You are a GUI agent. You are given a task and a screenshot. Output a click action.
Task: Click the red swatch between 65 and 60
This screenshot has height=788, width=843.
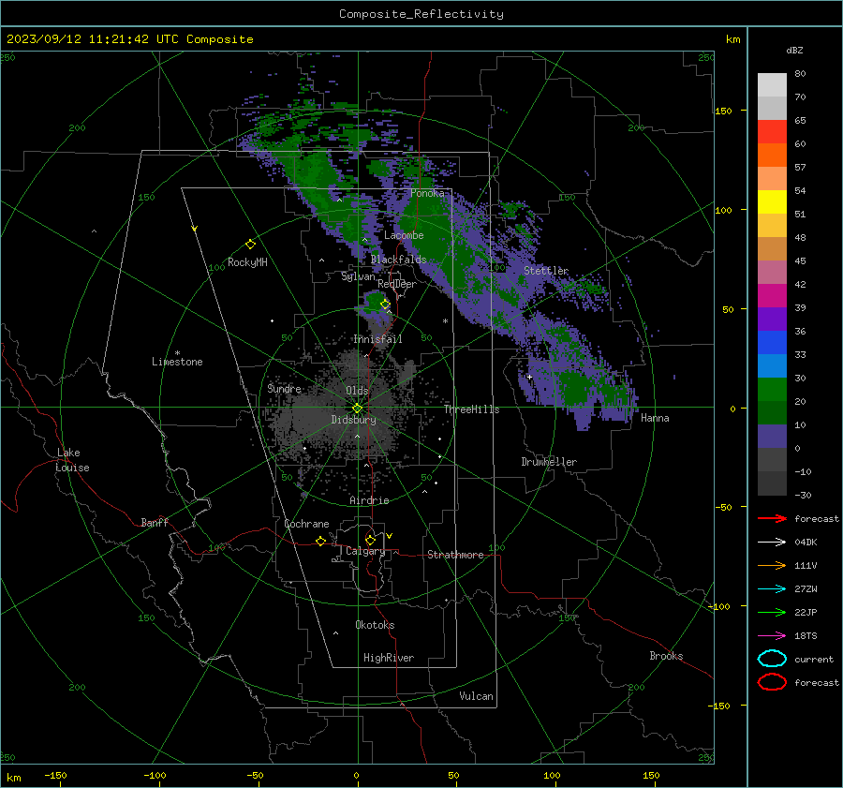(x=772, y=132)
